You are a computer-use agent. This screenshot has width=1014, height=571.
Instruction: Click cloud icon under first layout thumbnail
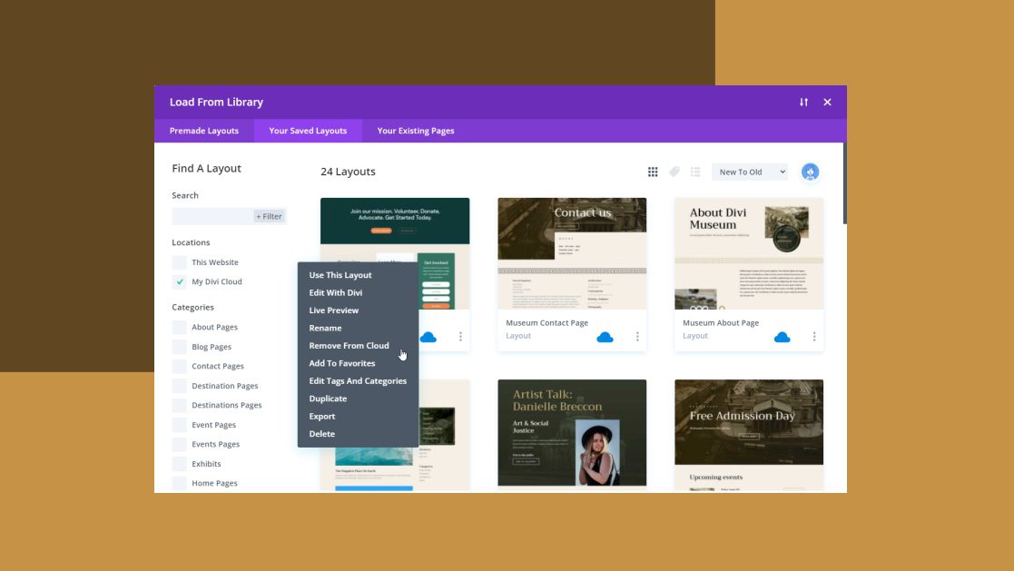coord(427,335)
